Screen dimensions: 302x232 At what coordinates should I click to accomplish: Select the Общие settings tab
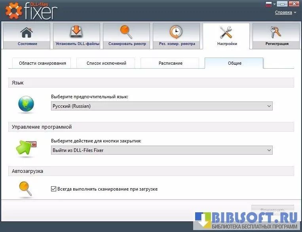[x=234, y=63]
